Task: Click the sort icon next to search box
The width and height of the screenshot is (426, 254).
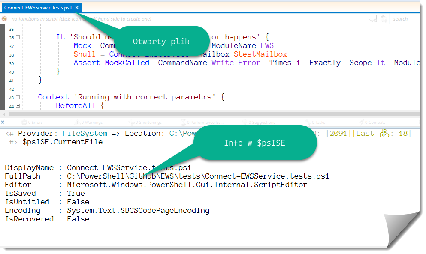Action: (384, 19)
